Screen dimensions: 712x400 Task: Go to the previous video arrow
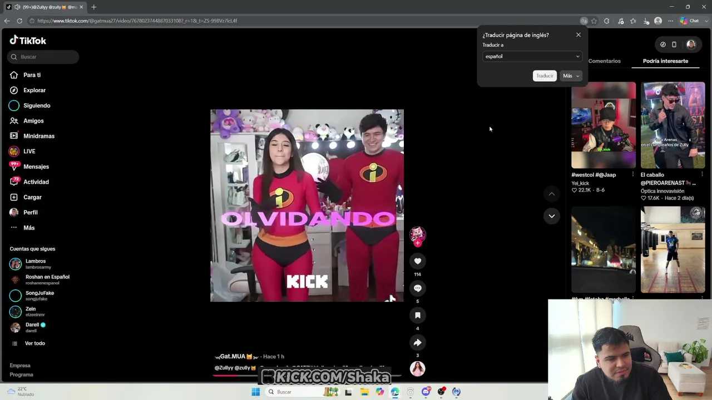click(x=551, y=194)
